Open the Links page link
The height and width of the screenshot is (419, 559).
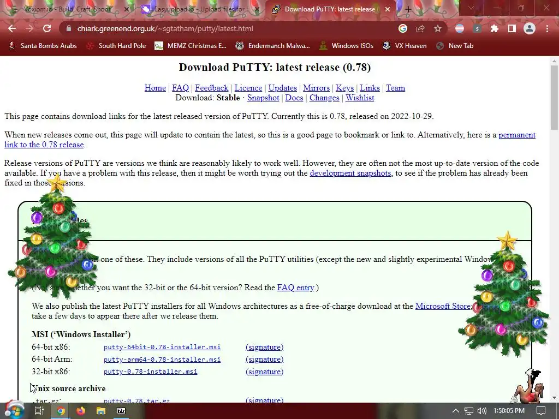370,88
